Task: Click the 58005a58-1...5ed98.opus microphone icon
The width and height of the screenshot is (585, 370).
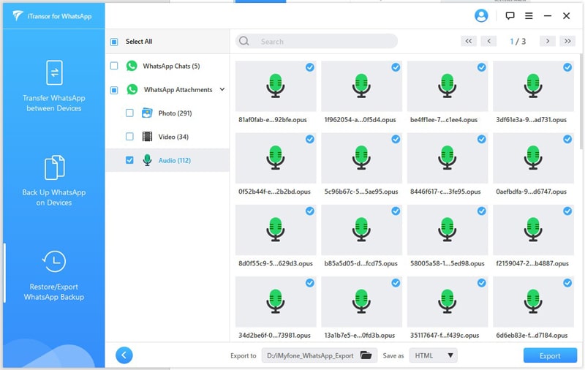Action: pos(448,230)
